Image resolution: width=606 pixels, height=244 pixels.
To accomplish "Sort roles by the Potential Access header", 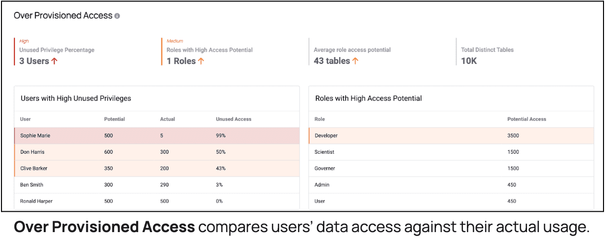I will (x=527, y=119).
